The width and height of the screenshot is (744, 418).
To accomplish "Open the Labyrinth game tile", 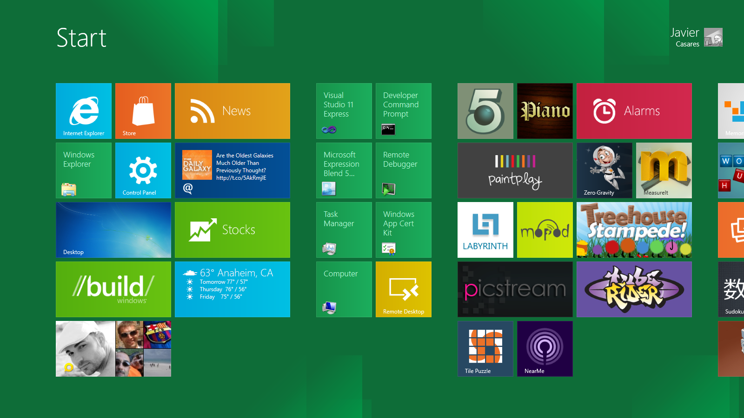I will click(x=485, y=230).
